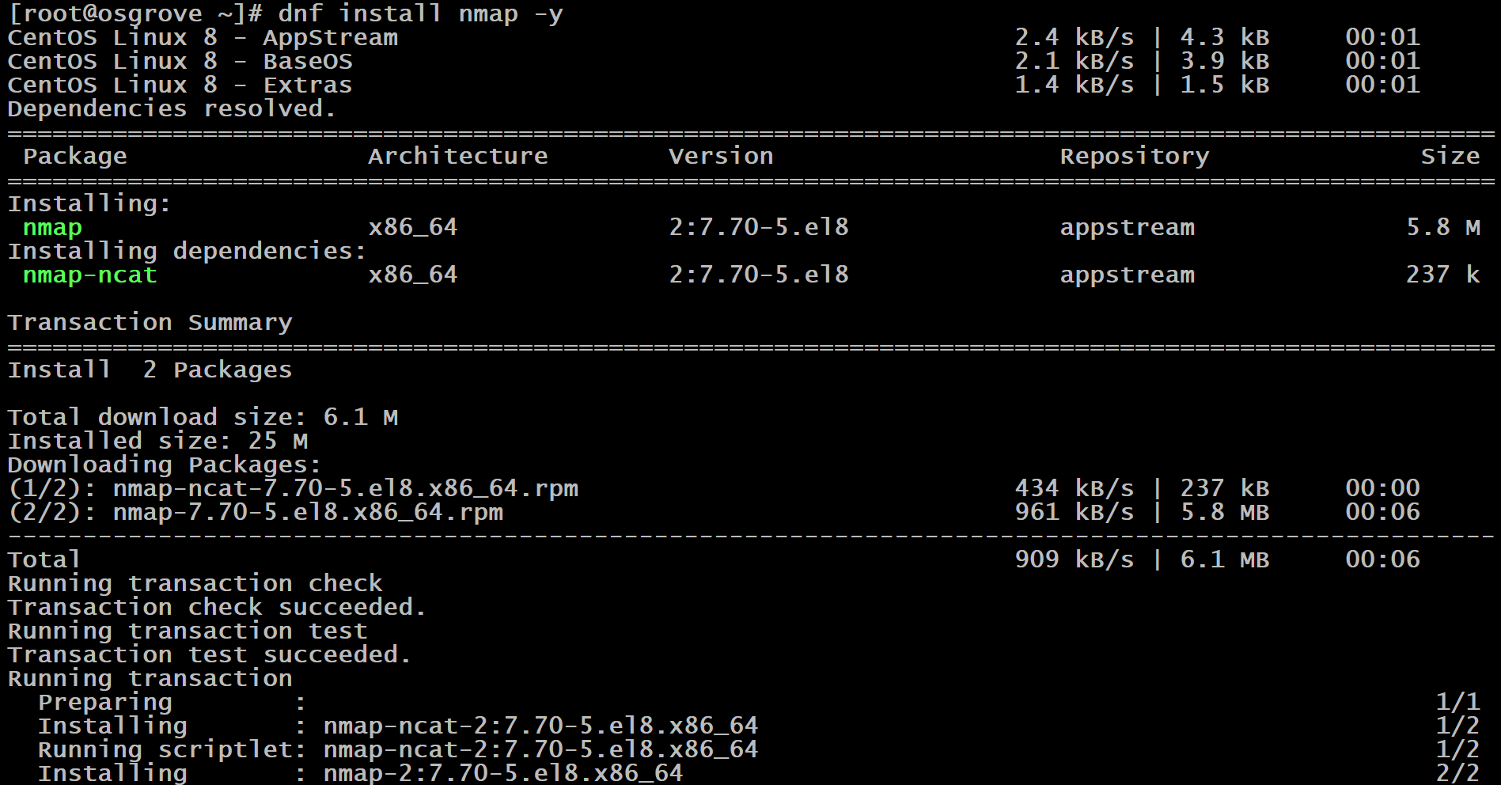Select the CentOS Linux 8 AppStream repository line

(198, 36)
